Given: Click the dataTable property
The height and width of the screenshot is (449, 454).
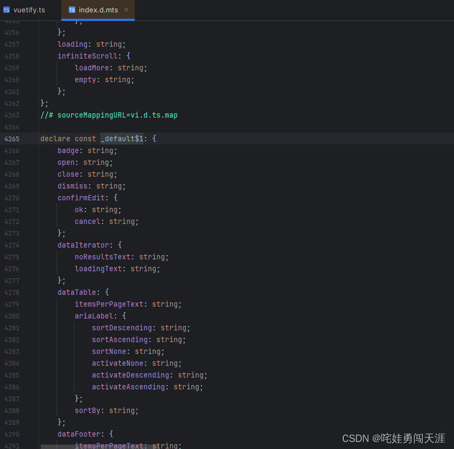Looking at the screenshot, I should [77, 292].
